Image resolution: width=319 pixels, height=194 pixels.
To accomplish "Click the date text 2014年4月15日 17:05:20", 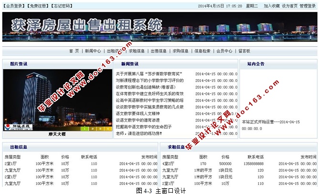I will tap(220, 6).
